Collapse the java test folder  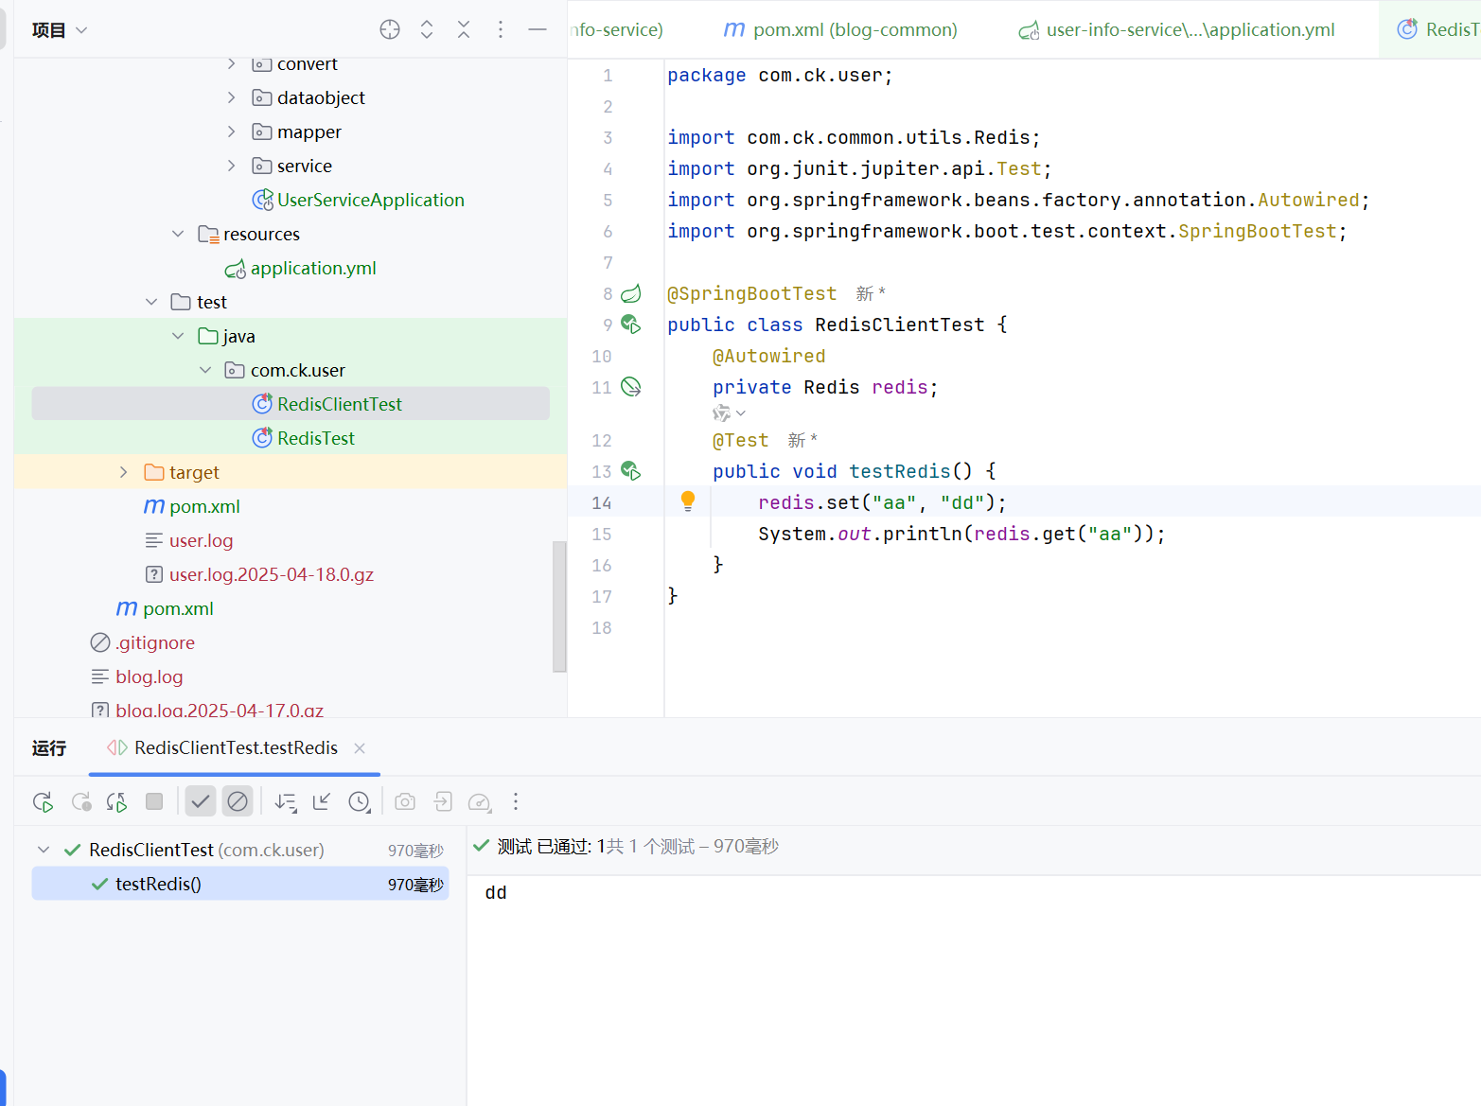[x=178, y=336]
